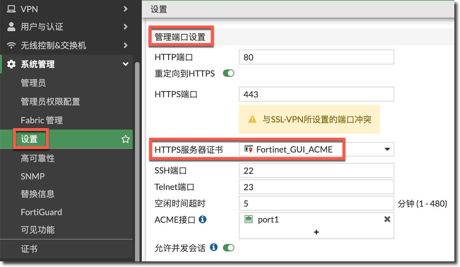Click the HTTPS端口 input field

click(316, 94)
